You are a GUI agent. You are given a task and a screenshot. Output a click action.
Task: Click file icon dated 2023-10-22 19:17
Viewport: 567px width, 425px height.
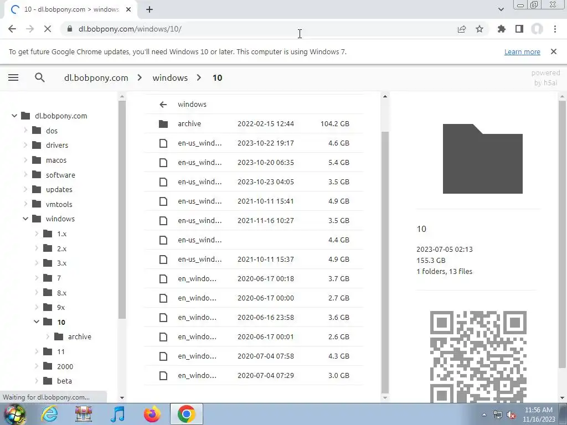pos(163,143)
